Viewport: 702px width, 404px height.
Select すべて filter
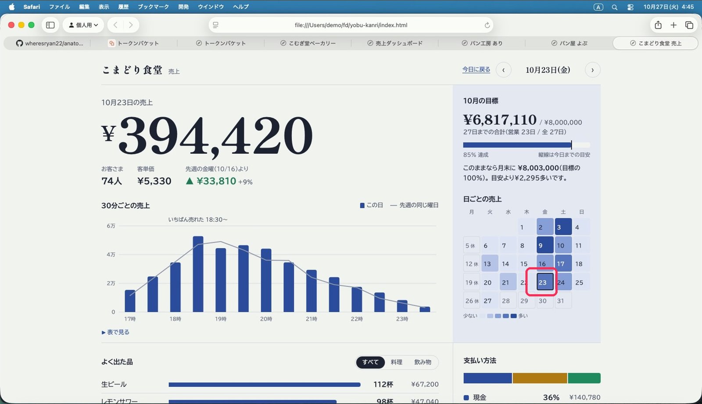pyautogui.click(x=370, y=362)
